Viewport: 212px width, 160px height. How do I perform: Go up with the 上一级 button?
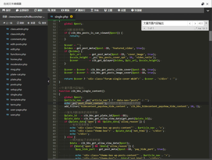click(x=8, y=23)
